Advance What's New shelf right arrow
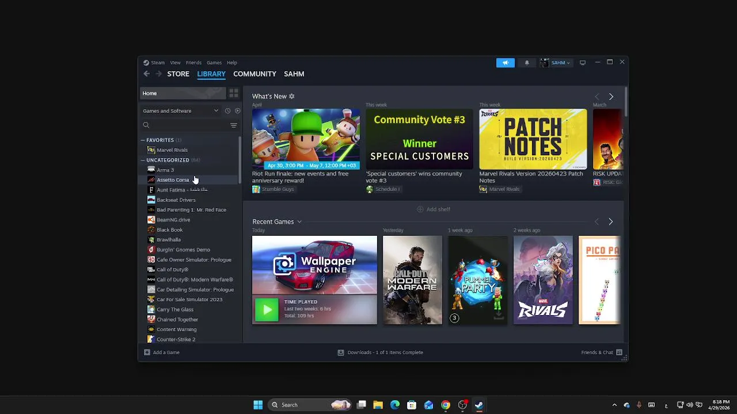Image resolution: width=737 pixels, height=414 pixels. tap(611, 97)
